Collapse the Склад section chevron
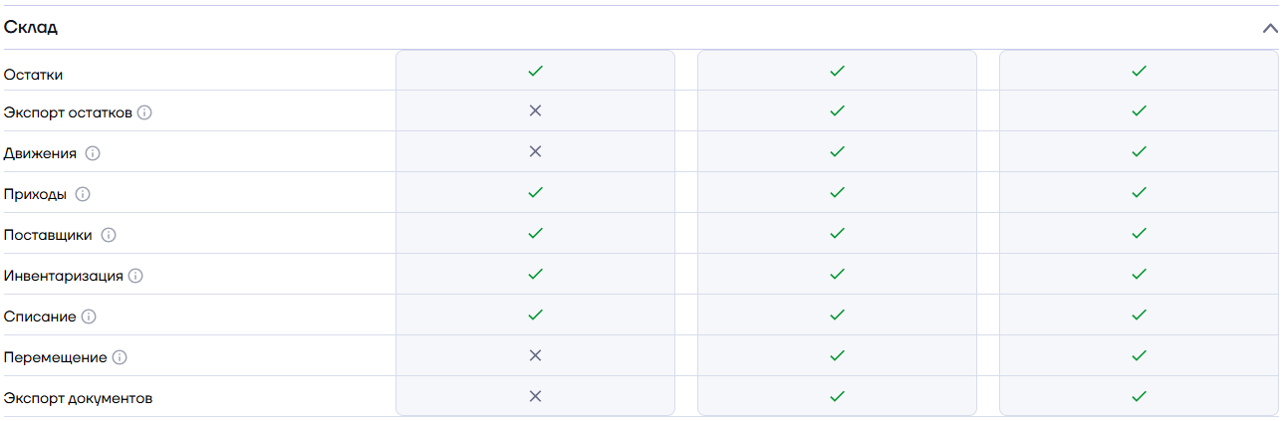Image resolution: width=1286 pixels, height=421 pixels. [x=1270, y=28]
